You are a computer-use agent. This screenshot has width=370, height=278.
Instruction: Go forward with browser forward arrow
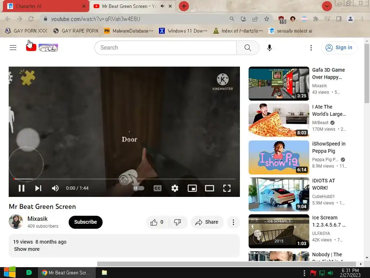tap(20, 19)
